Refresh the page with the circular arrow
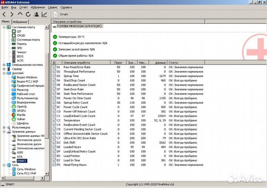The height and width of the screenshot is (188, 267). click(x=28, y=14)
